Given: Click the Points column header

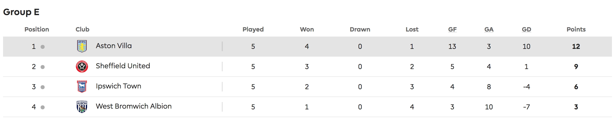Looking at the screenshot, I should click(576, 29).
